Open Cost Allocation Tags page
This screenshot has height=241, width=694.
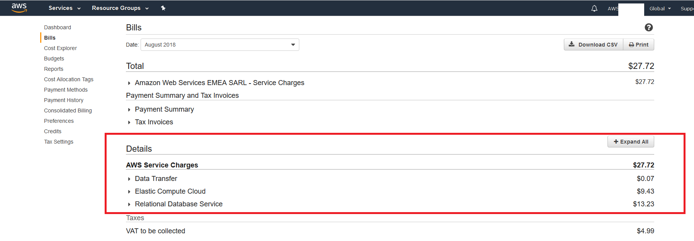tap(69, 79)
